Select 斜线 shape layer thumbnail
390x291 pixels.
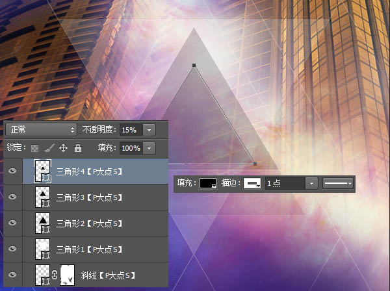pyautogui.click(x=42, y=275)
